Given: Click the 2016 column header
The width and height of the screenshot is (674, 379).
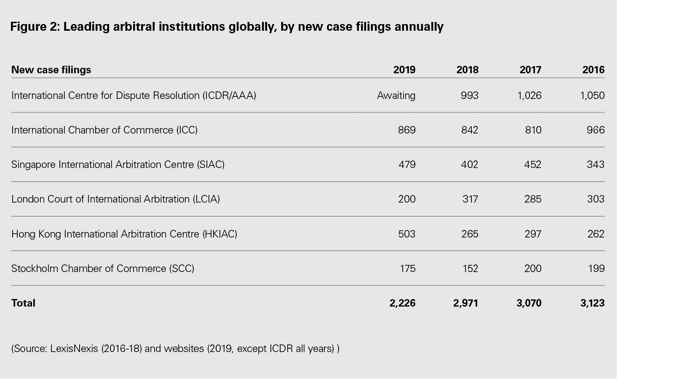Looking at the screenshot, I should pos(593,69).
